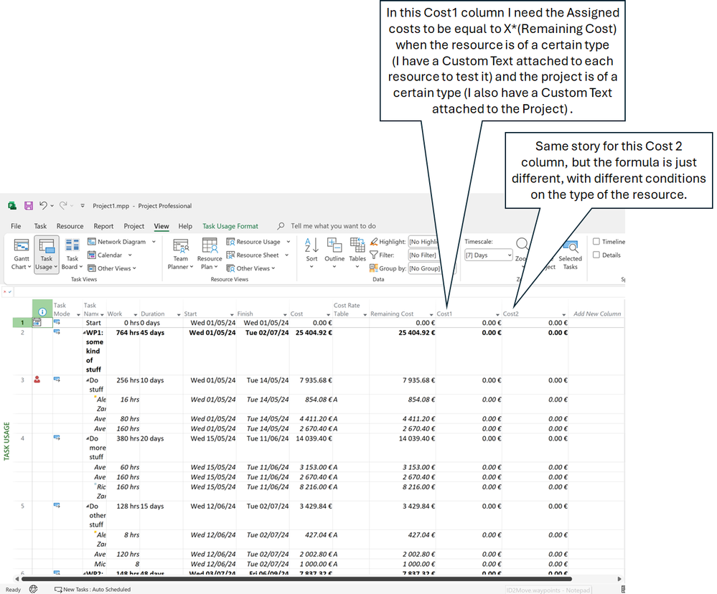Click the Highlight pen icon
This screenshot has height=594, width=717.
(374, 241)
